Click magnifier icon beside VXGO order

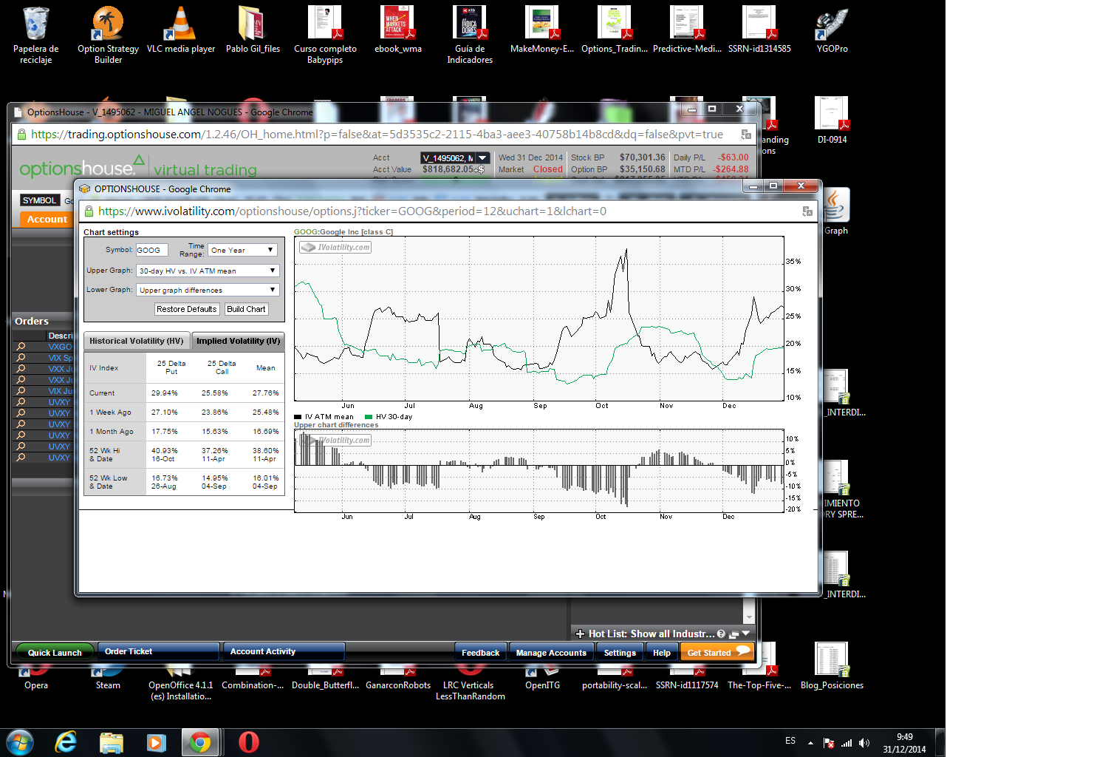click(21, 347)
